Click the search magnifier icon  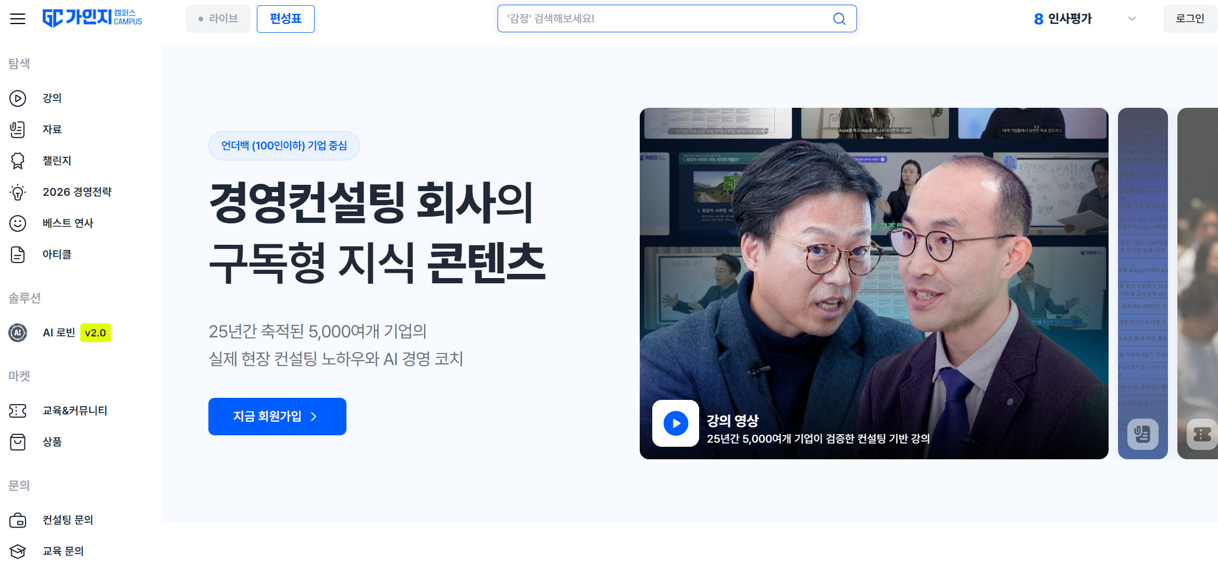[839, 19]
